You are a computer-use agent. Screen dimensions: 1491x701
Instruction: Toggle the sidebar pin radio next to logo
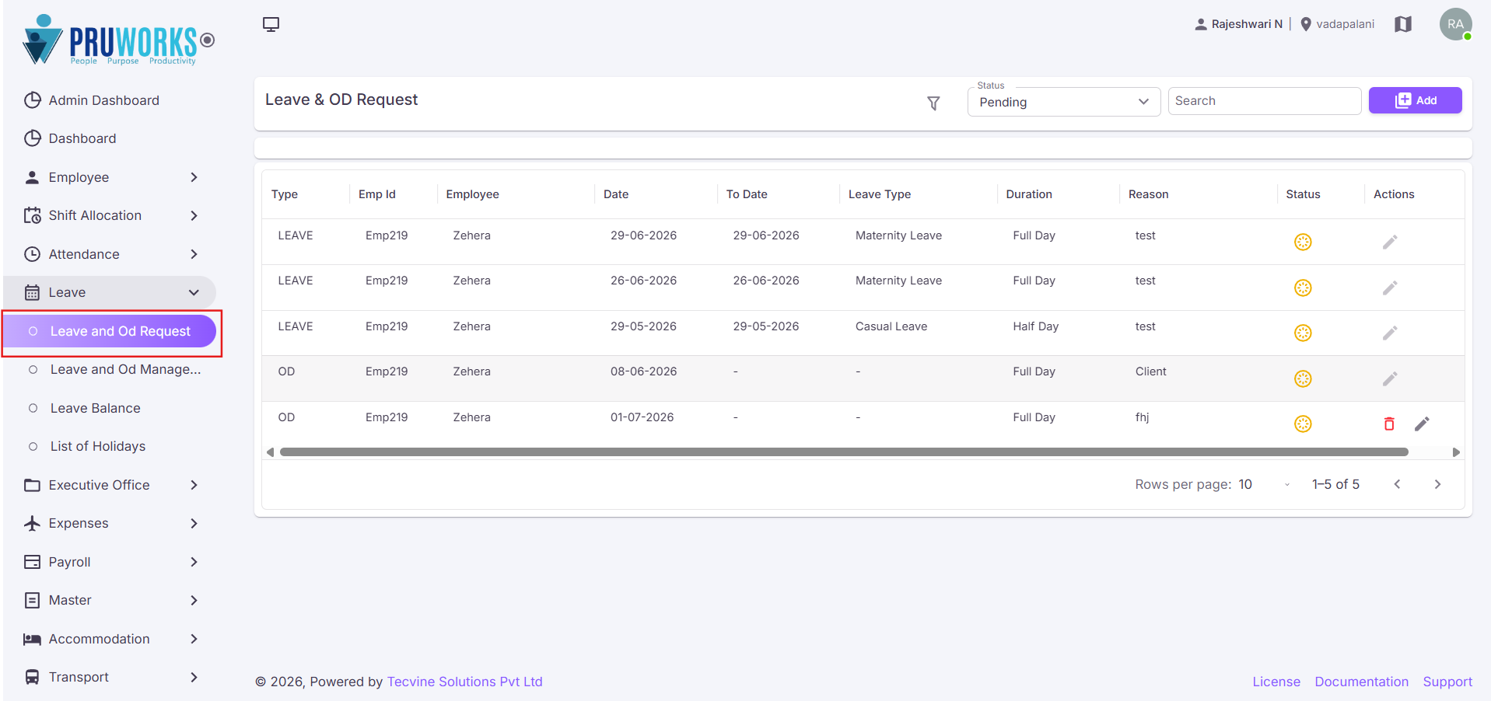[x=207, y=40]
